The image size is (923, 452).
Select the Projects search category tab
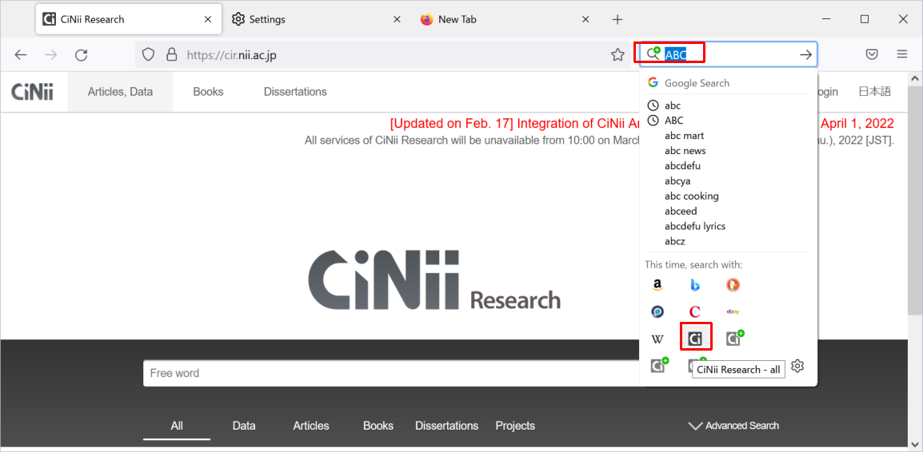tap(515, 426)
